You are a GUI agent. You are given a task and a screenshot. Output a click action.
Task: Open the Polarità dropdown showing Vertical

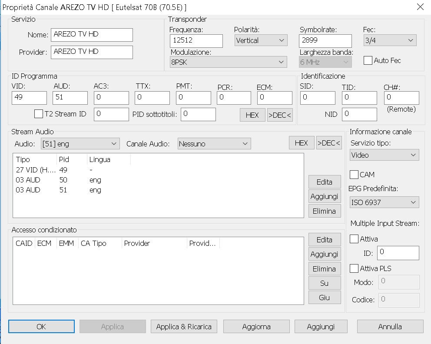[x=261, y=40]
